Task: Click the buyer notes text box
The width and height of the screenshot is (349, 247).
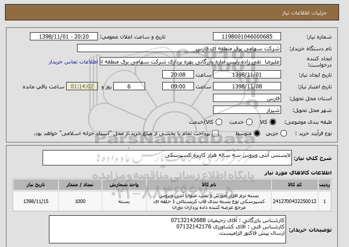Action: pyautogui.click(x=167, y=229)
